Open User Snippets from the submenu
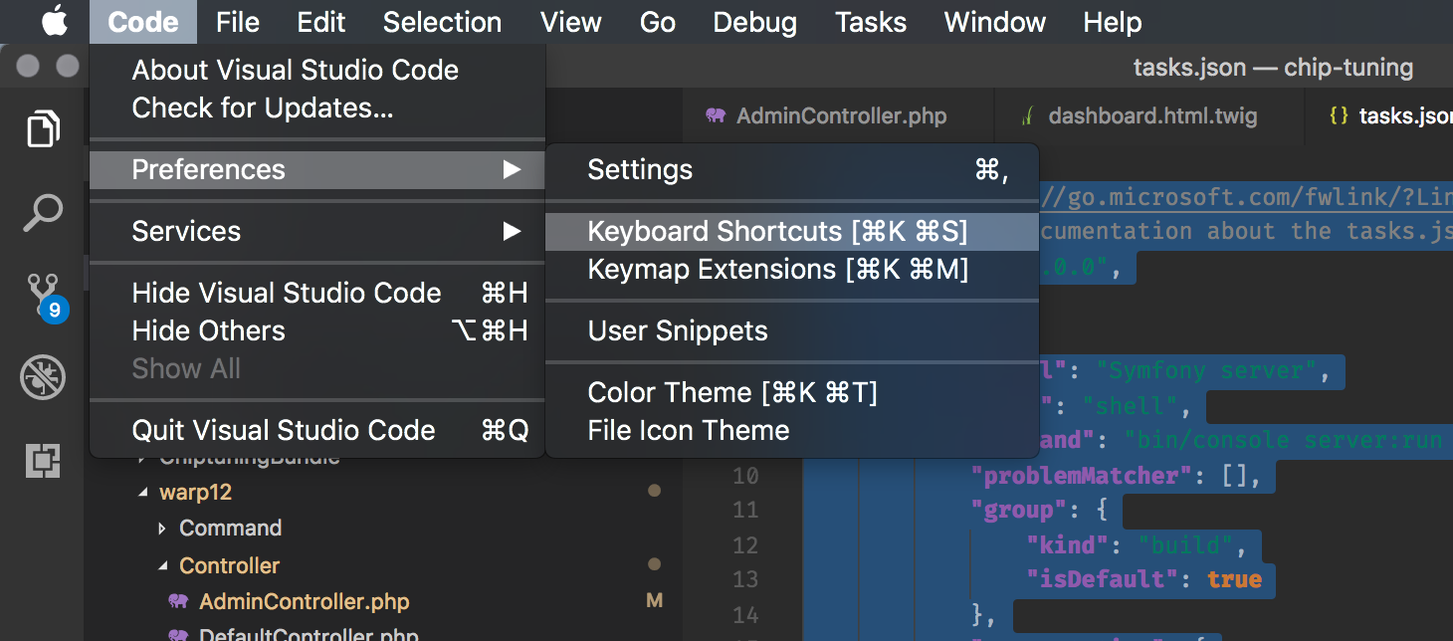This screenshot has width=1453, height=641. click(677, 331)
